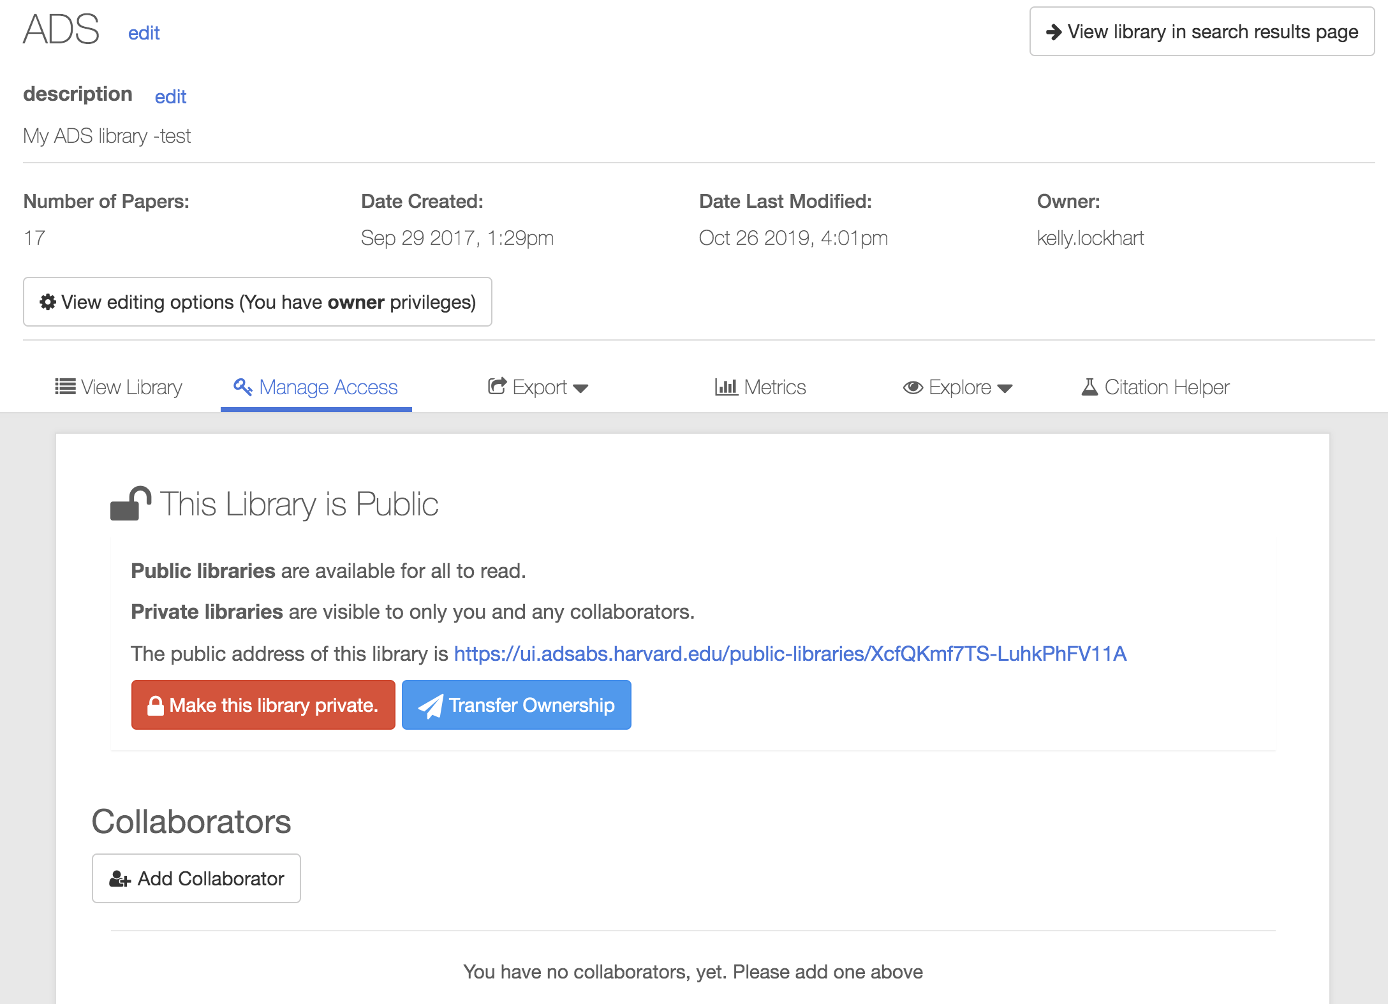Expand the Export dropdown caret
Viewport: 1388px width, 1004px height.
(x=580, y=388)
